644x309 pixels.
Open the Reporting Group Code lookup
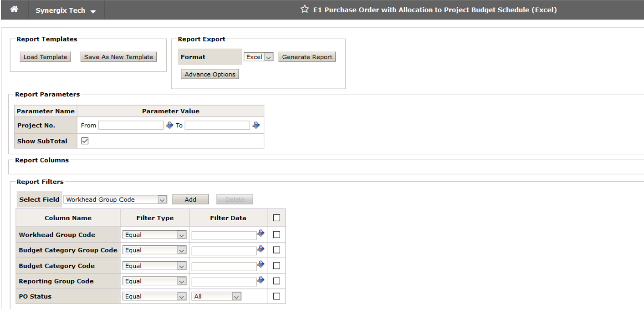(x=261, y=280)
